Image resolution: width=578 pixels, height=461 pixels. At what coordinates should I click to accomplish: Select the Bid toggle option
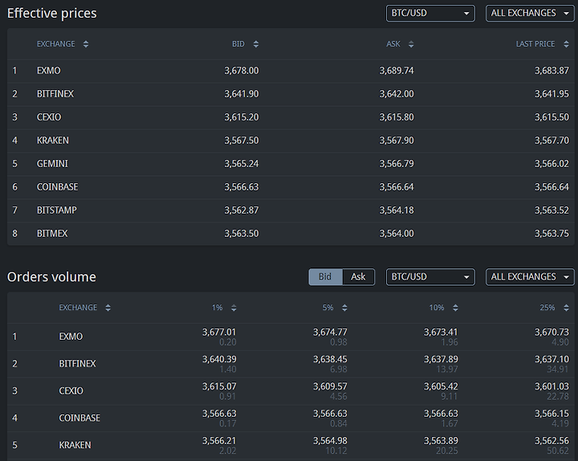tap(325, 277)
